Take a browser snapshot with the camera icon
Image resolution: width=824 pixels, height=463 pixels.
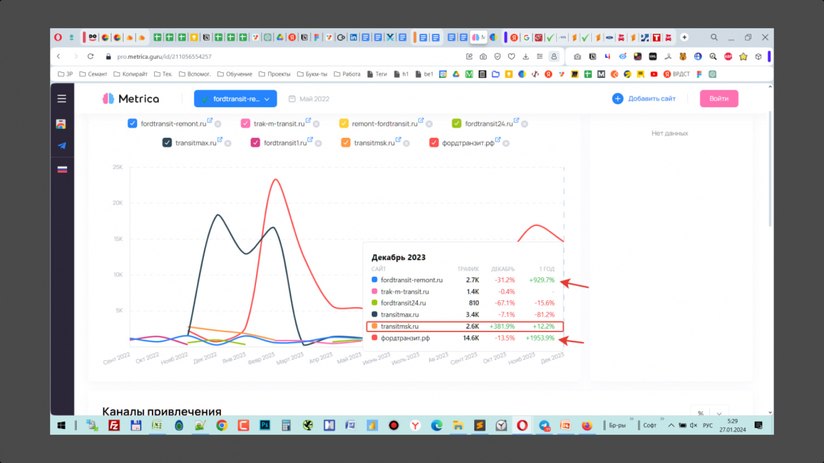click(483, 57)
